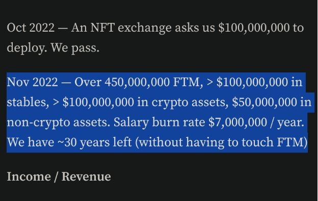
Task: Click the 'Income / Revenue' heading
Action: (59, 177)
